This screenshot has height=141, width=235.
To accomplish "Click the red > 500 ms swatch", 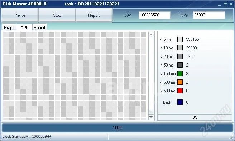I will pos(180,91).
